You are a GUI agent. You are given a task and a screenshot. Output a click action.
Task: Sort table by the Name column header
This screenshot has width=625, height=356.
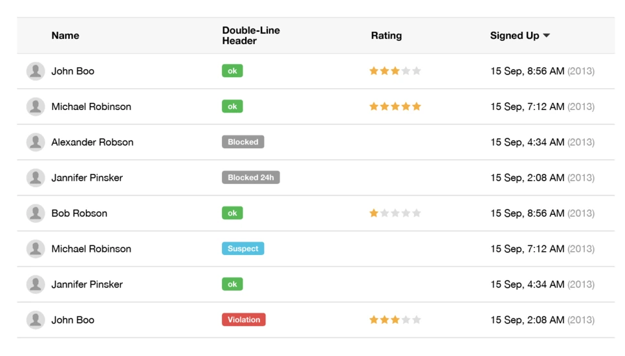point(65,36)
